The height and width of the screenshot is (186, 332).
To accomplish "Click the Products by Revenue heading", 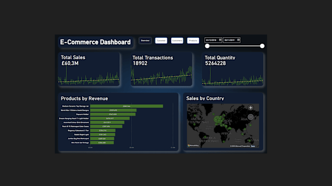I will pyautogui.click(x=84, y=98).
